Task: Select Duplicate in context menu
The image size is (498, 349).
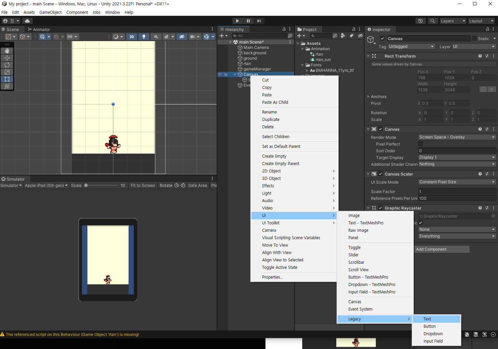Action: 294,119
